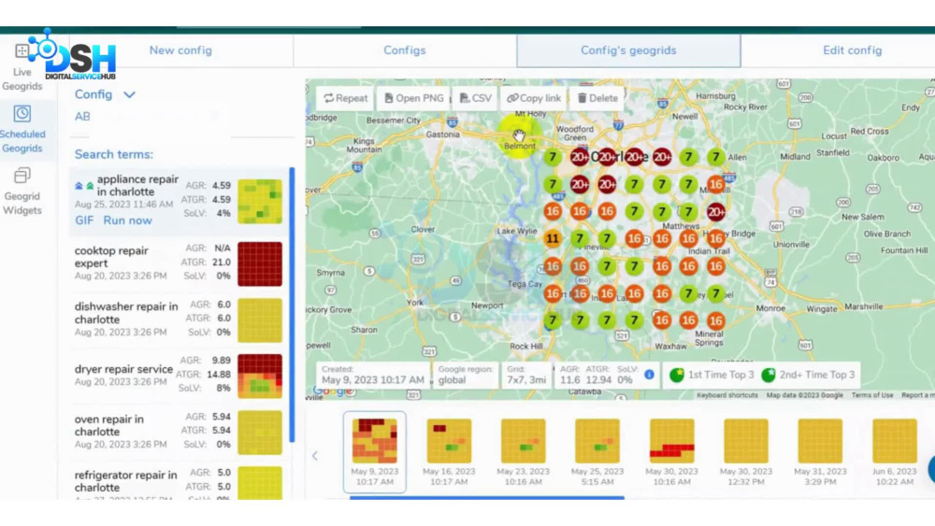Open the dryer repair service heatmap thumbnail
Screen dimensions: 935x526
tap(260, 376)
